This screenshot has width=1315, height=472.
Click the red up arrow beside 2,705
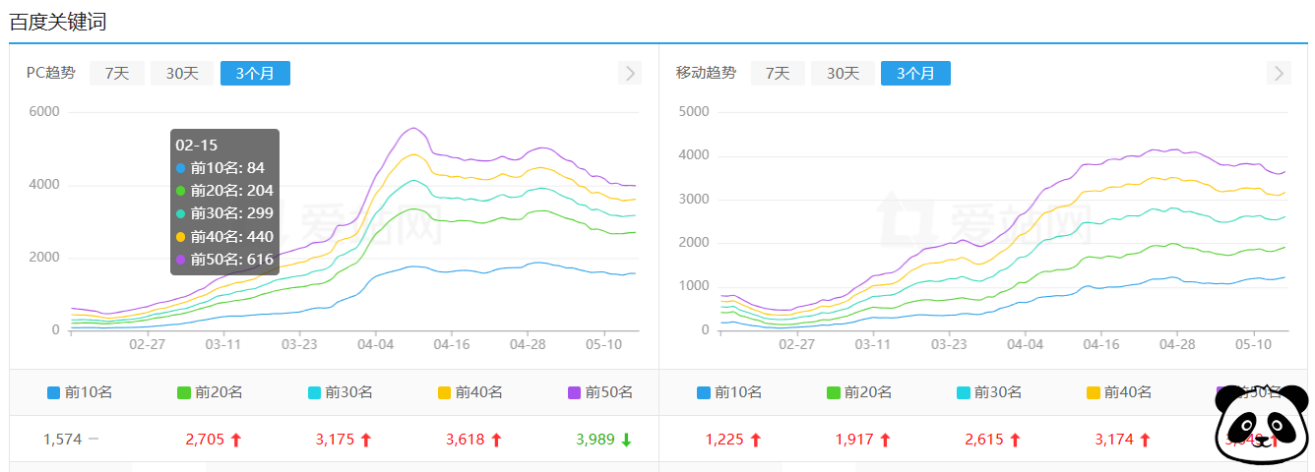(235, 440)
